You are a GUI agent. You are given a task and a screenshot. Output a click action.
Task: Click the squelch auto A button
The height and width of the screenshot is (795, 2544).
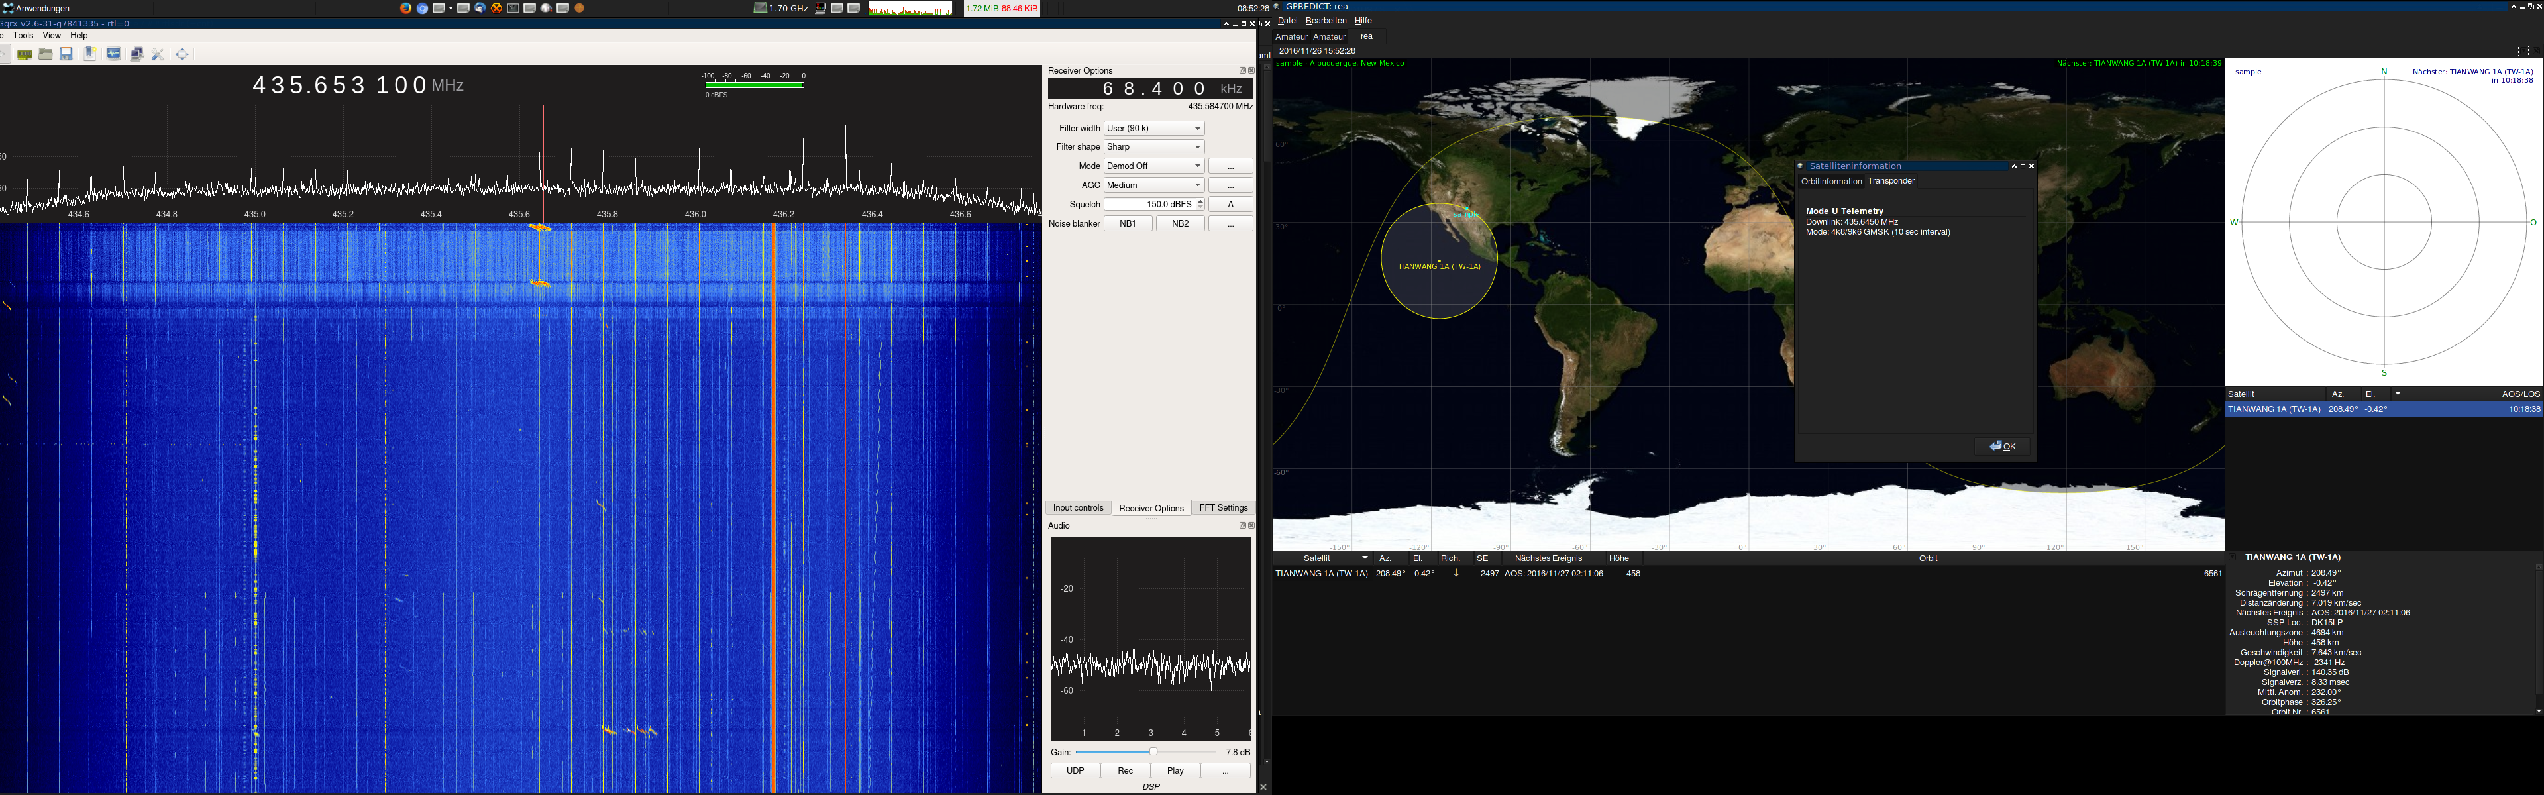(1230, 205)
